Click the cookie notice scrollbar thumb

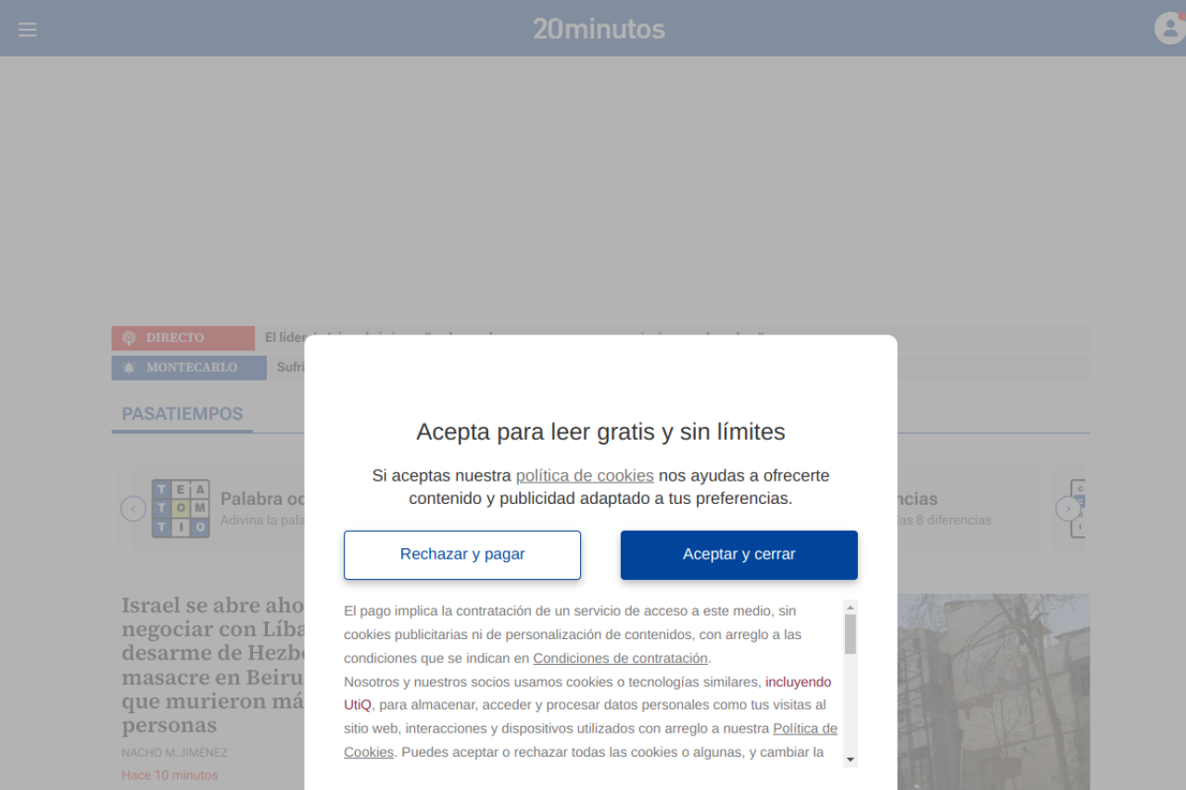click(x=850, y=633)
